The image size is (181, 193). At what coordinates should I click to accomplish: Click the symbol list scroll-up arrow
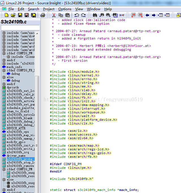pyautogui.click(x=37, y=34)
